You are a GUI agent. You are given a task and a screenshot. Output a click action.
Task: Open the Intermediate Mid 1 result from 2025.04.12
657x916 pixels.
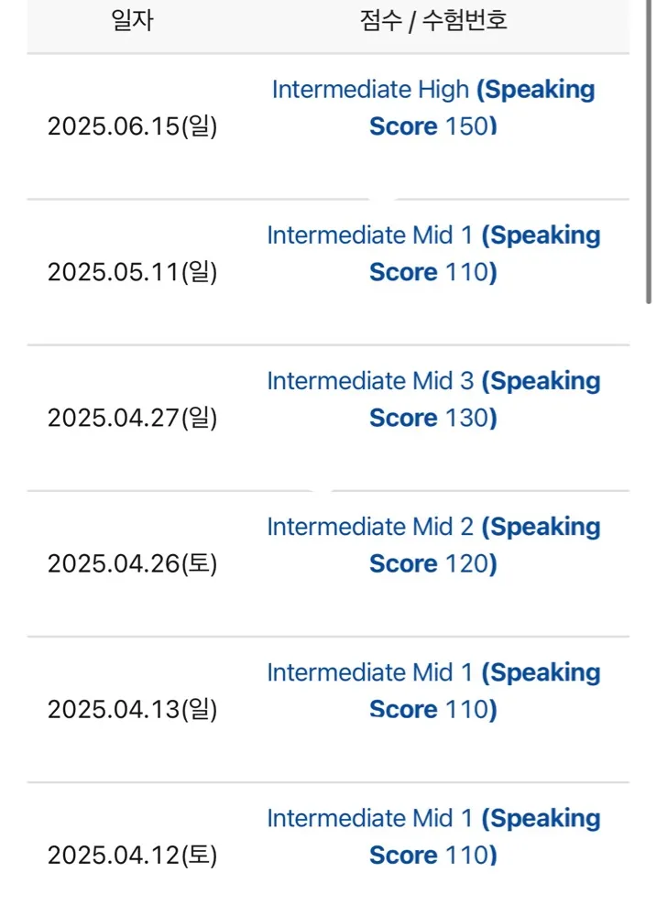tap(433, 836)
